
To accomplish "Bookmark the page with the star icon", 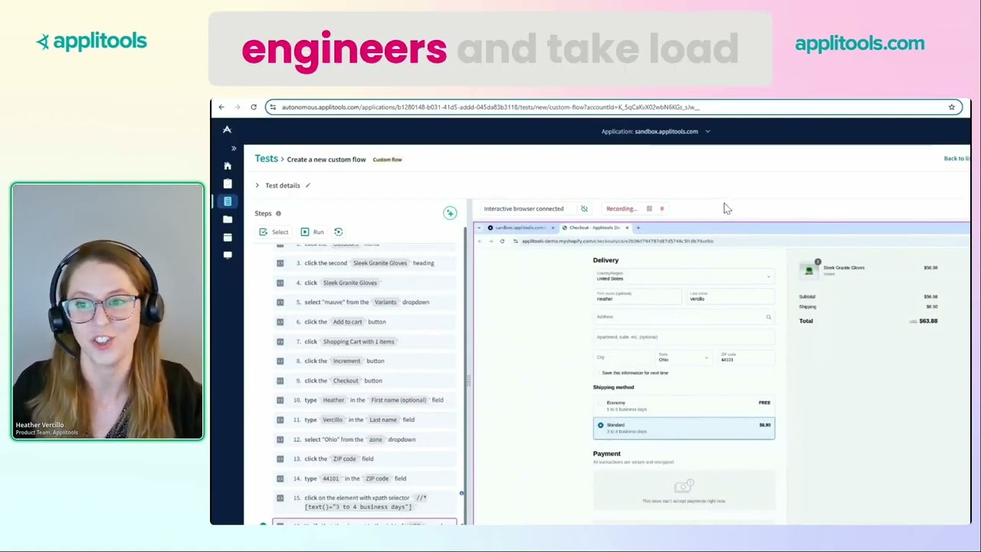I will (952, 107).
